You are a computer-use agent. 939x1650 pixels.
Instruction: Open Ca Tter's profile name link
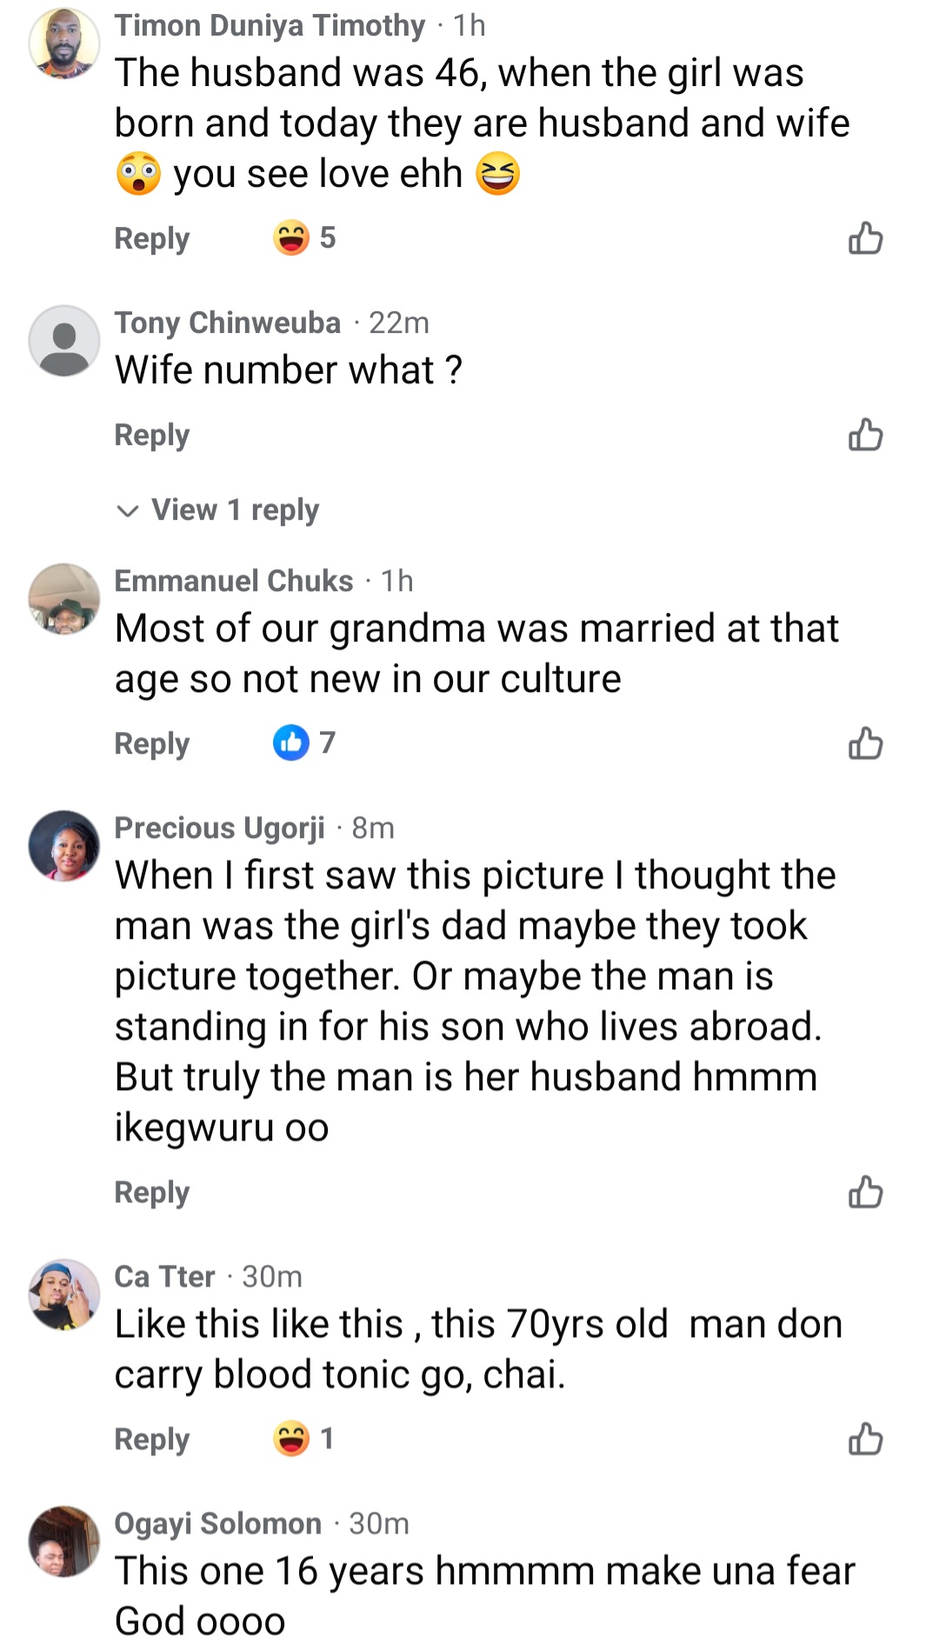(x=164, y=1276)
